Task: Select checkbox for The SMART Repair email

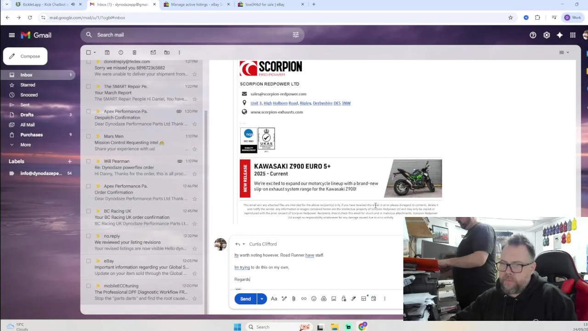Action: (89, 86)
